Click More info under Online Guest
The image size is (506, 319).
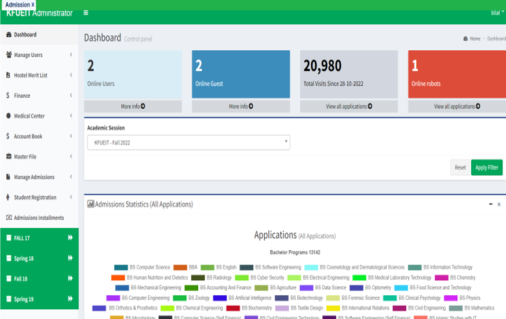pyautogui.click(x=241, y=106)
